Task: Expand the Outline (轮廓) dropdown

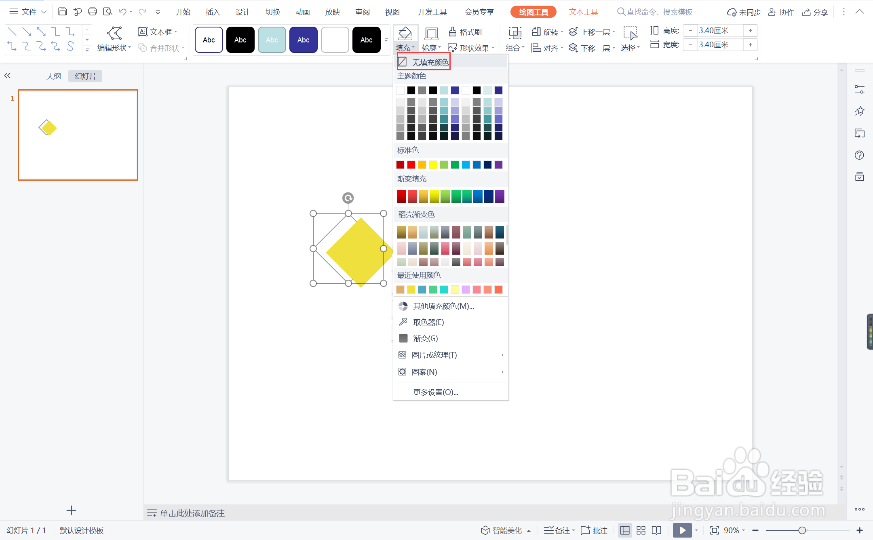Action: tap(431, 48)
